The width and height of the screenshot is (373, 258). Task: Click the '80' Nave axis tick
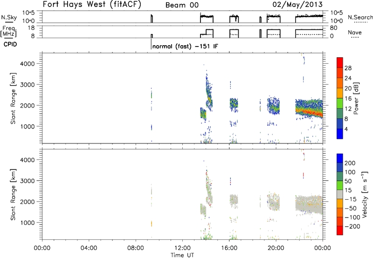click(333, 28)
